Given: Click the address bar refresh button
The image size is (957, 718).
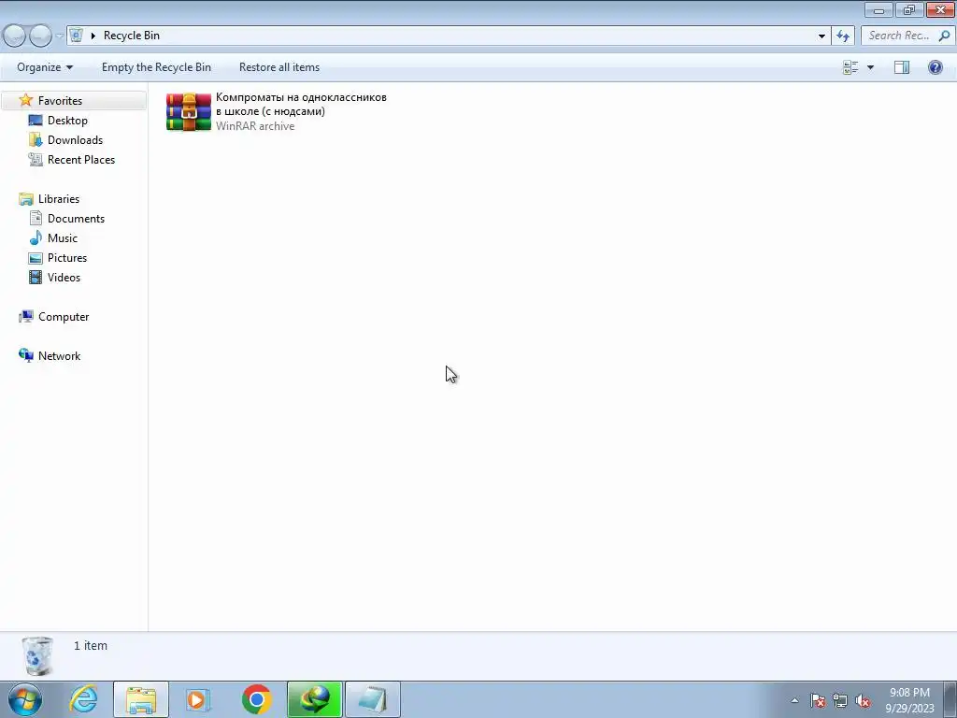Looking at the screenshot, I should coord(843,36).
